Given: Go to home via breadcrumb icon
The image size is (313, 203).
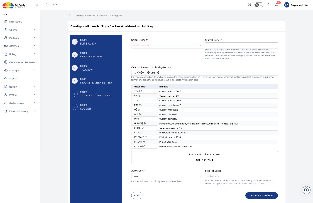Looking at the screenshot, I should tap(69, 16).
